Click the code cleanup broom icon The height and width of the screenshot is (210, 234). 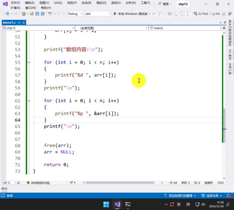pyautogui.click(x=71, y=183)
